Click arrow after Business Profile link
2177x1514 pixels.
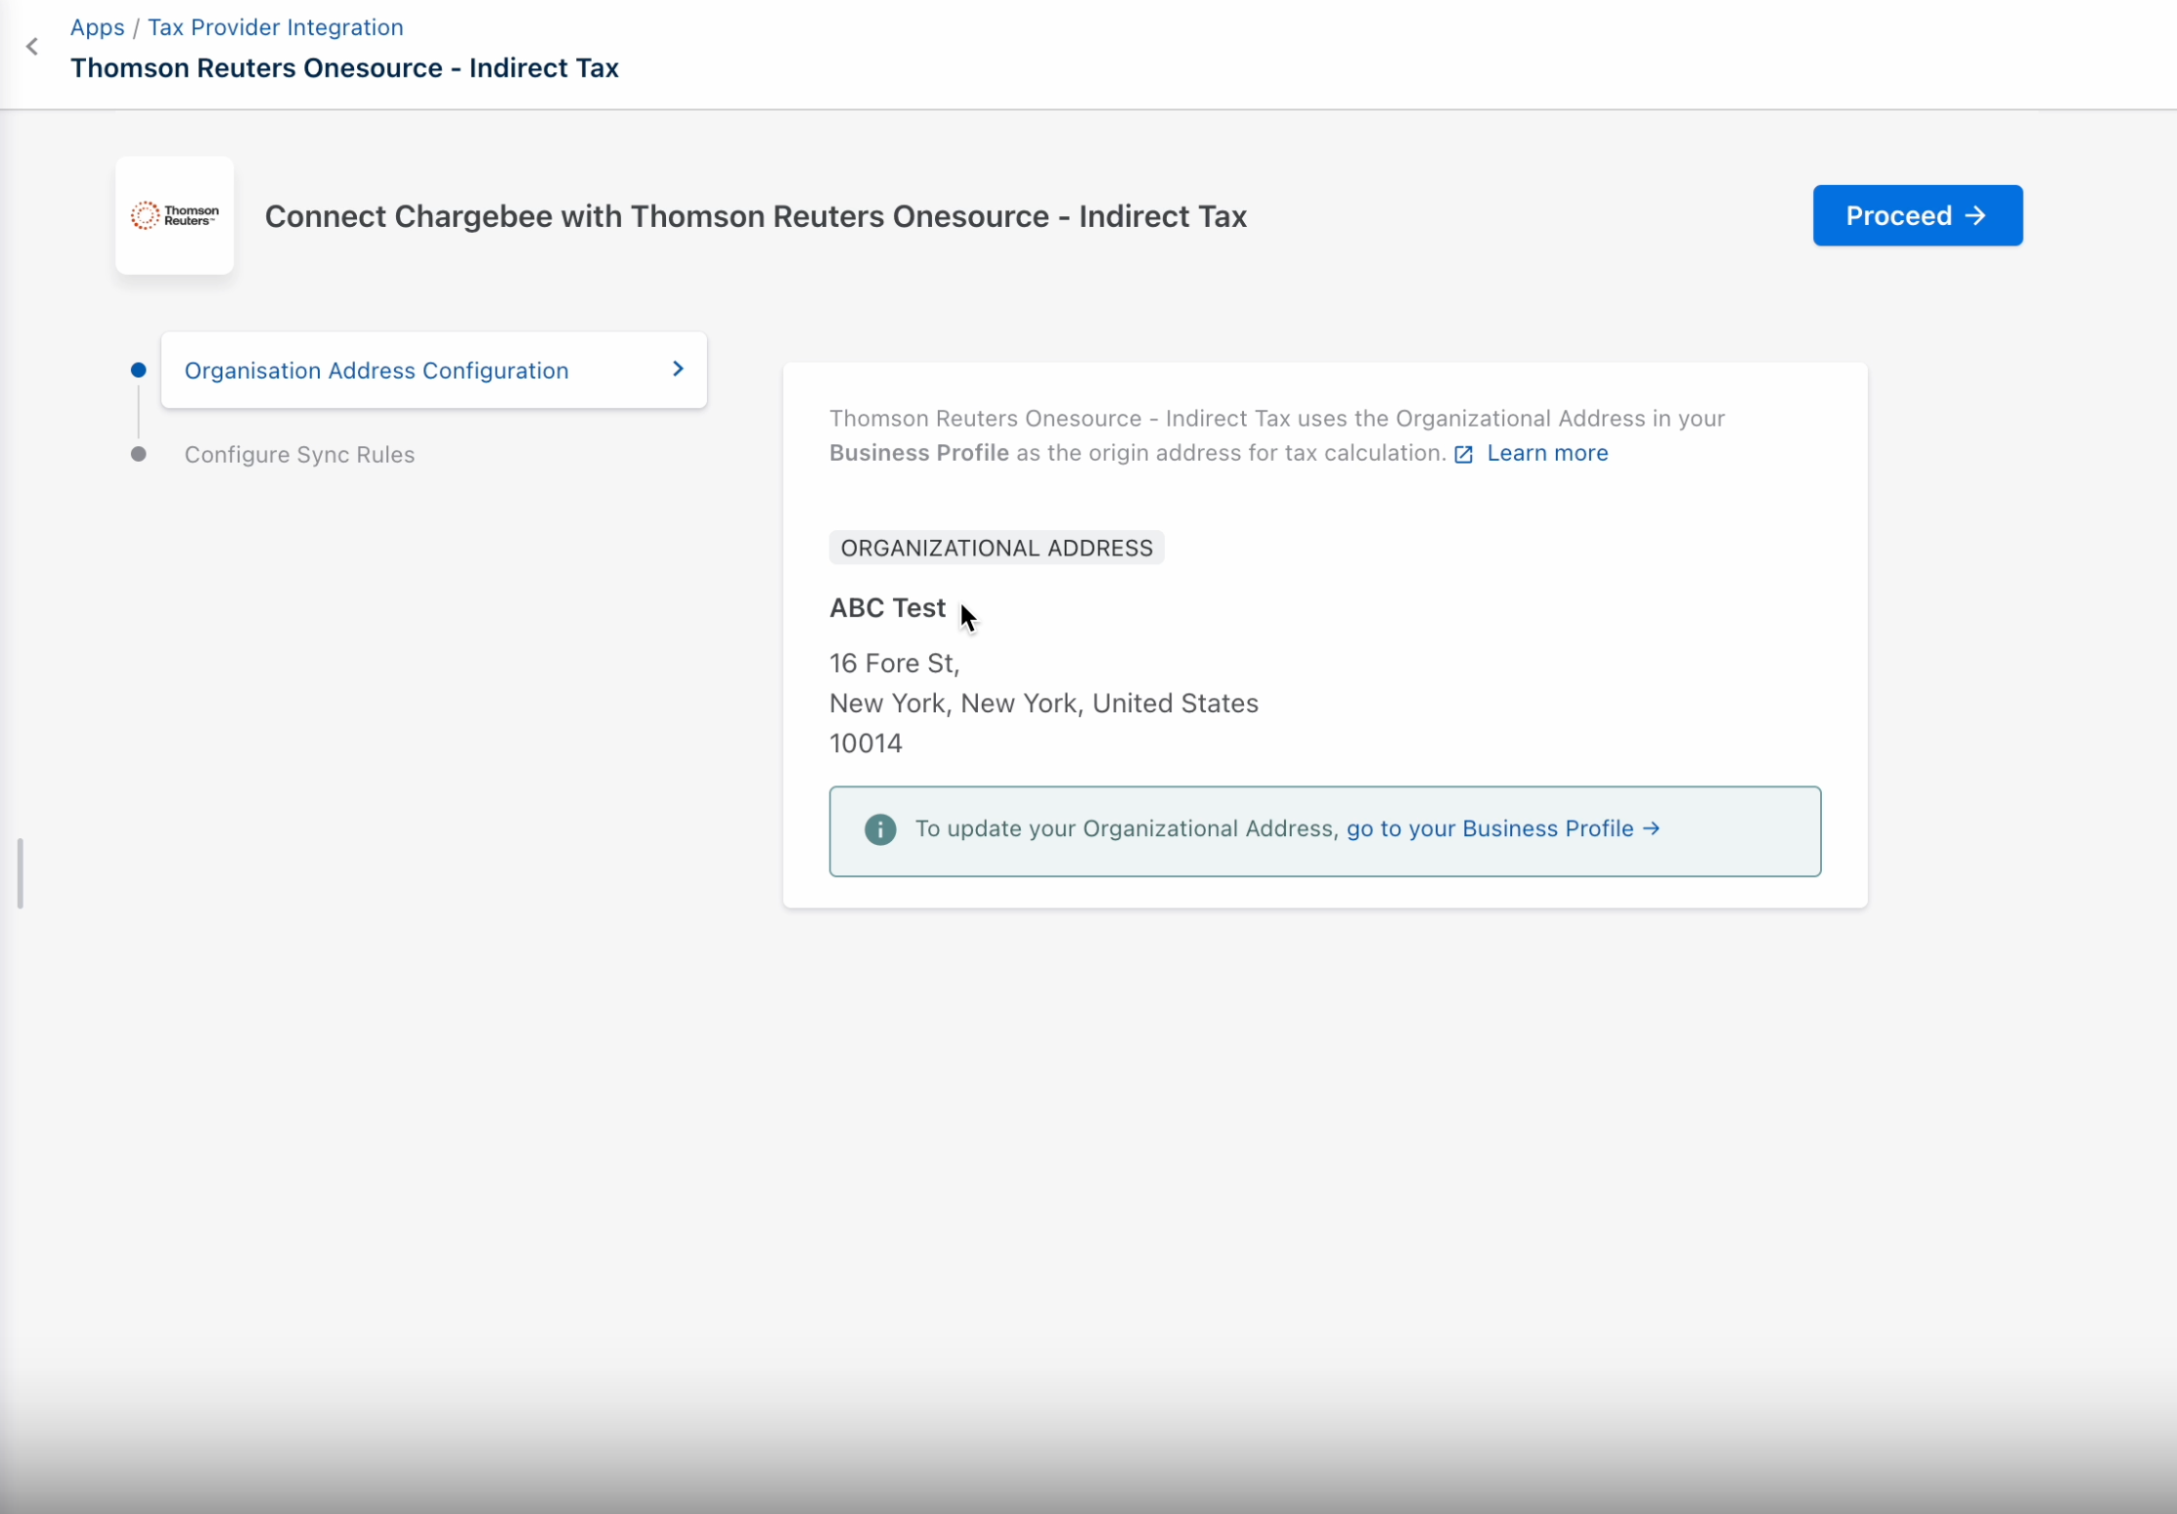[1652, 828]
